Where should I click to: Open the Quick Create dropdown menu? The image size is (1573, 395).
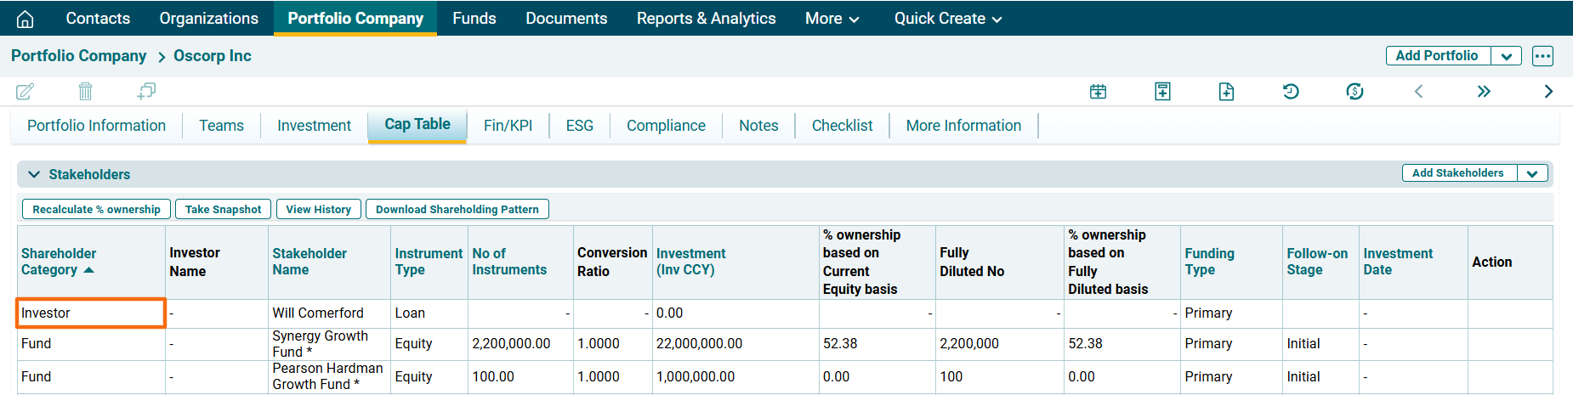tap(947, 19)
